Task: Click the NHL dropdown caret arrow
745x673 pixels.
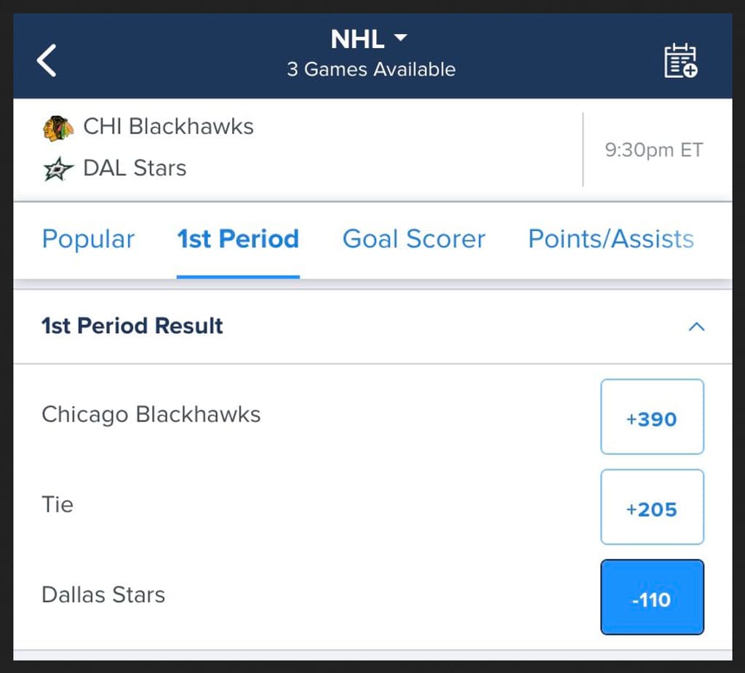Action: pyautogui.click(x=402, y=38)
